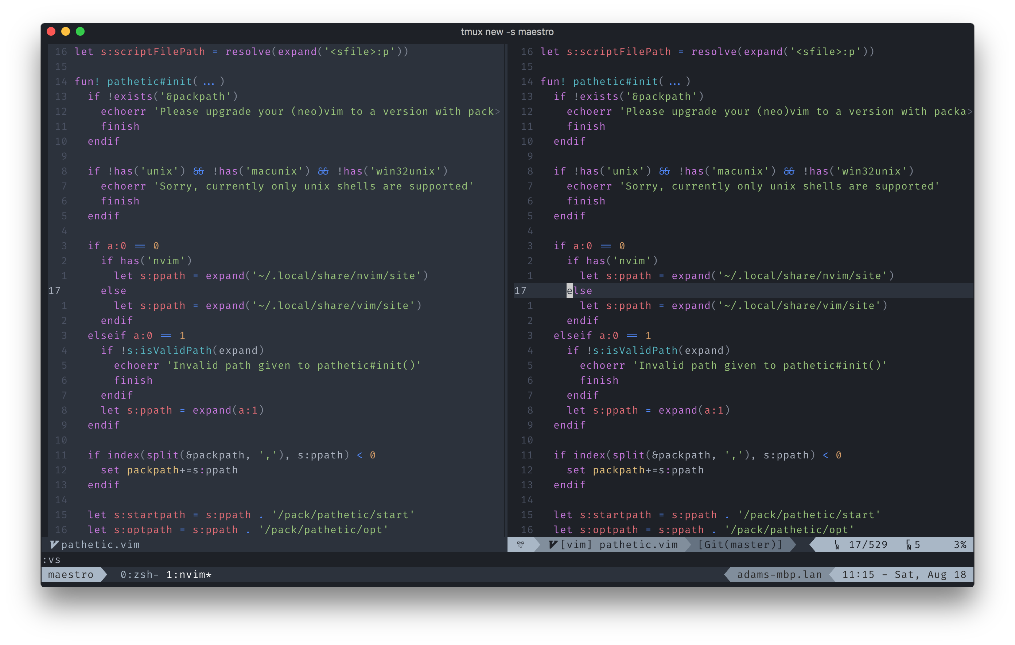Click the :vs command line text

pyautogui.click(x=51, y=560)
